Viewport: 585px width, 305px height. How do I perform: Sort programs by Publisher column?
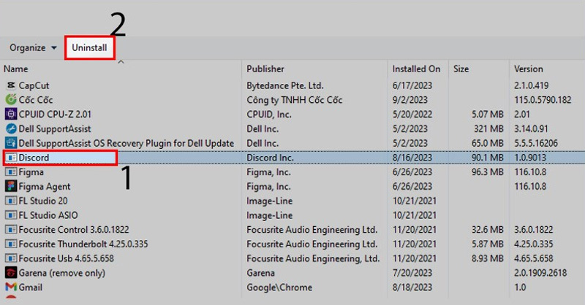pyautogui.click(x=265, y=69)
